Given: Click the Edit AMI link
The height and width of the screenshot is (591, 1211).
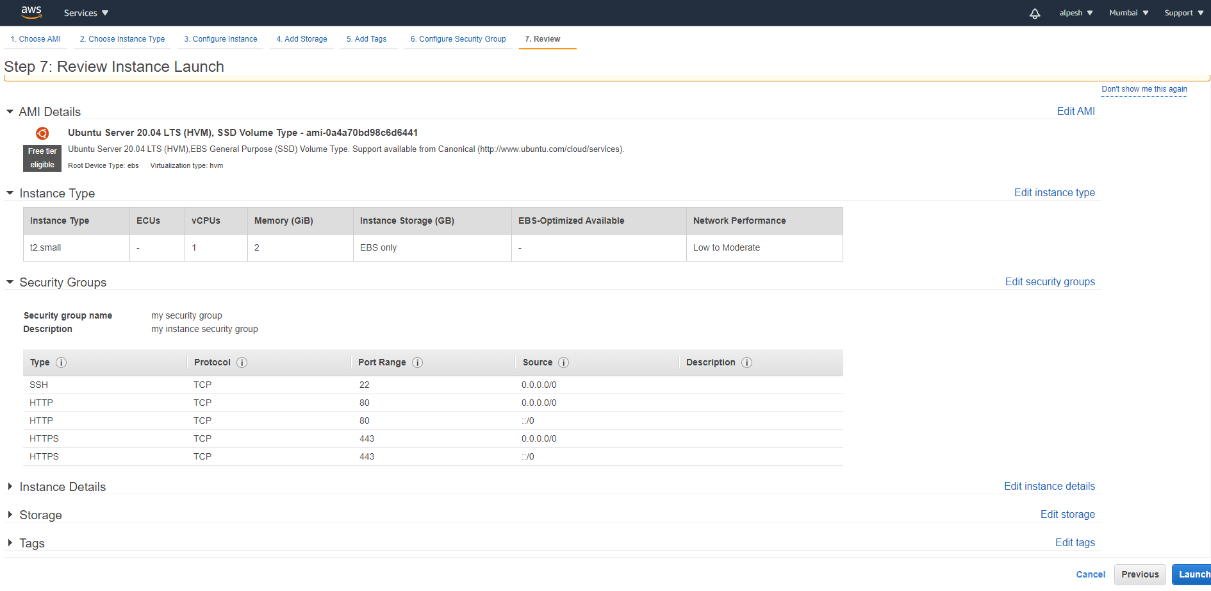Looking at the screenshot, I should tap(1076, 111).
